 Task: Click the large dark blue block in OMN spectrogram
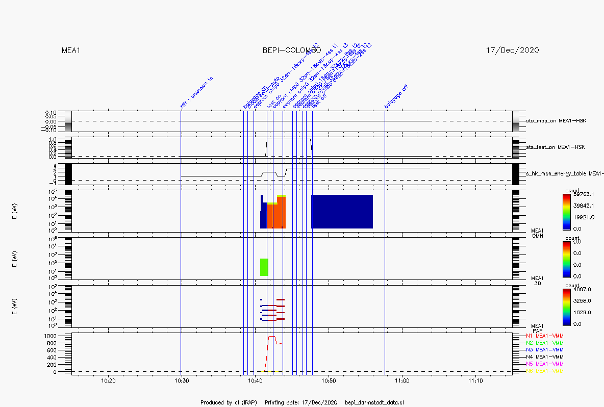342,212
